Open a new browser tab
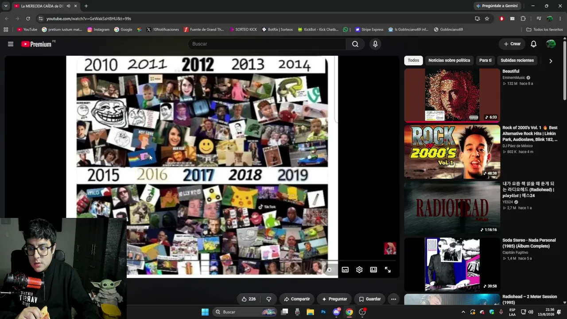Image resolution: width=567 pixels, height=319 pixels. (x=86, y=6)
